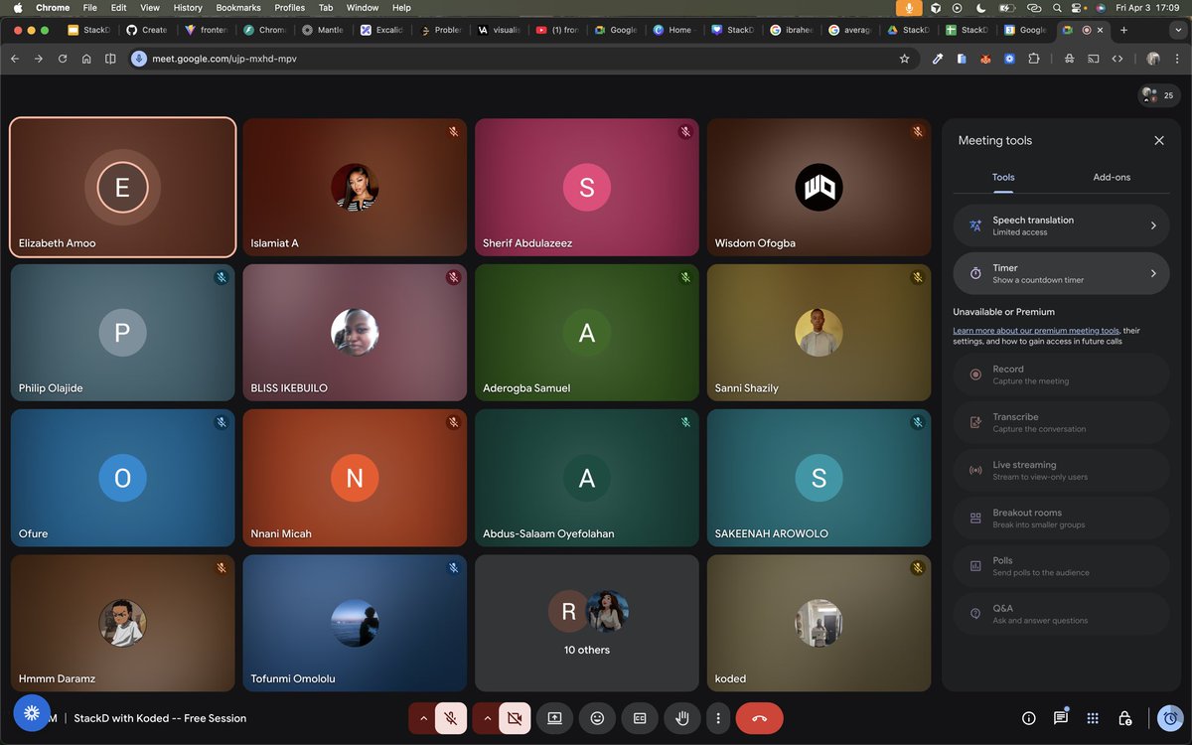Toggle the camera on or off
This screenshot has width=1192, height=745.
pyautogui.click(x=515, y=718)
